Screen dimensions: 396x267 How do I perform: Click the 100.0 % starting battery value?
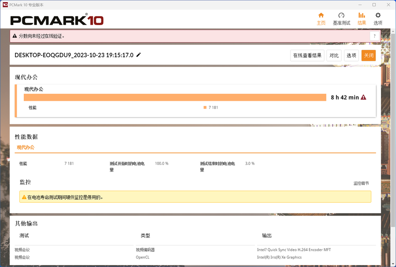(161, 164)
